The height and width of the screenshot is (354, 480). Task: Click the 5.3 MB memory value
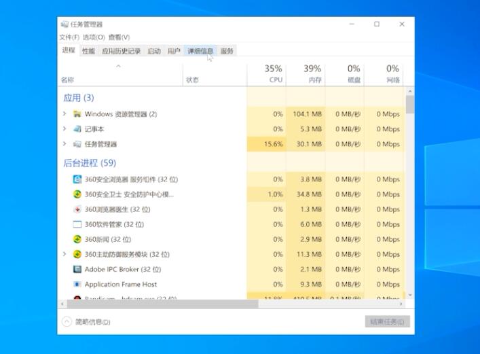click(x=311, y=129)
